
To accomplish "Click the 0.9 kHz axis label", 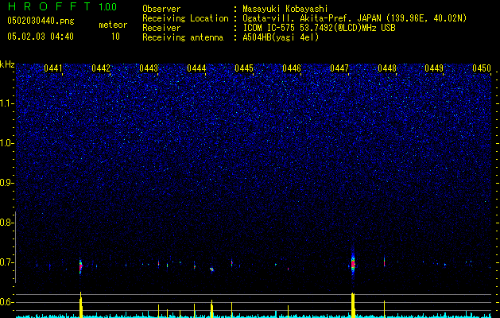I will pyautogui.click(x=6, y=183).
